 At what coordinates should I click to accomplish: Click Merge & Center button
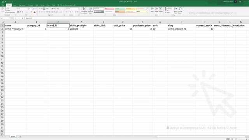(57, 12)
